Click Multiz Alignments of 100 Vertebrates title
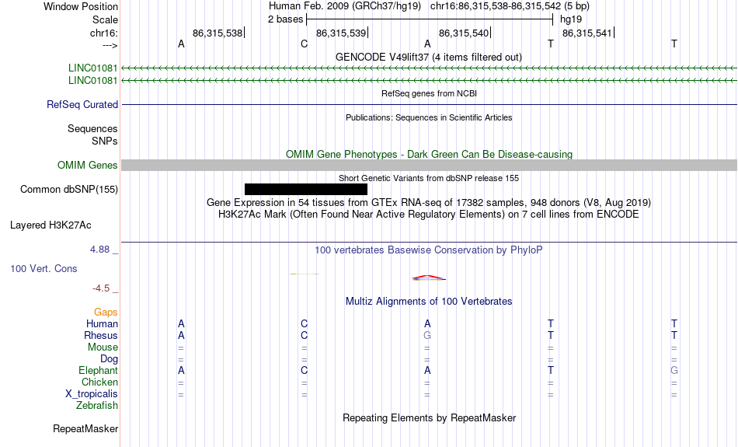 point(429,302)
